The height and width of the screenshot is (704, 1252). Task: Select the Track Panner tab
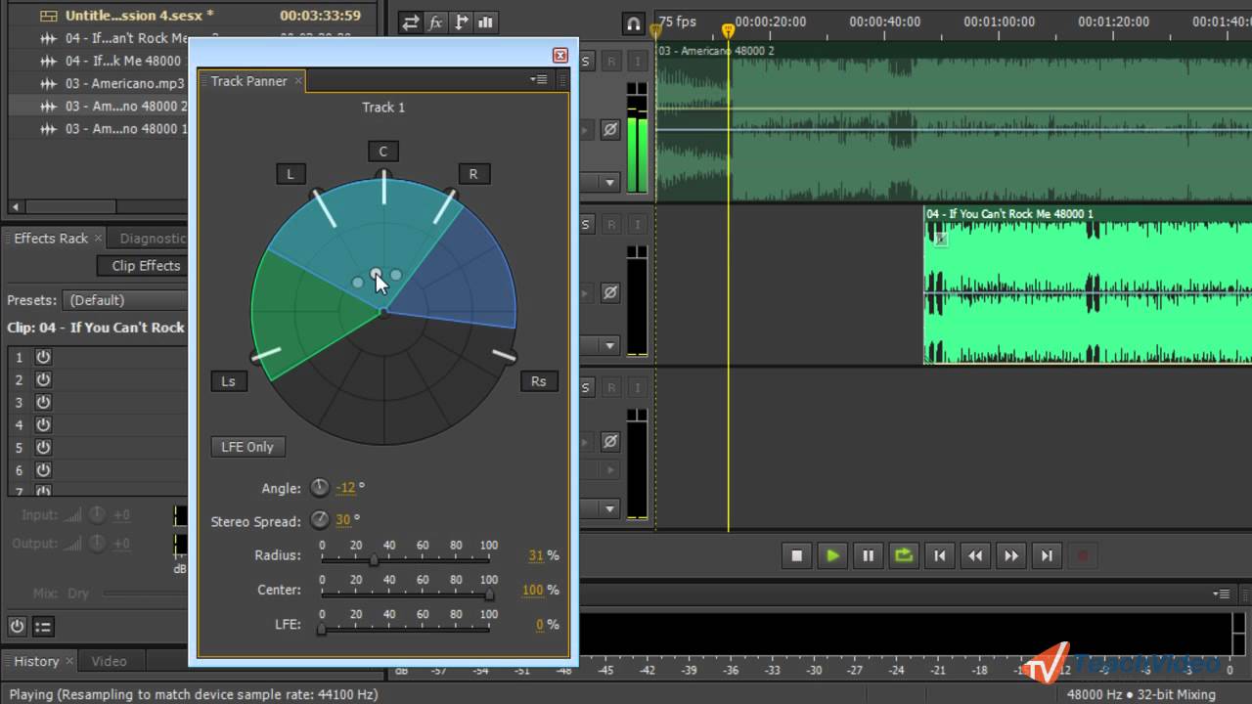click(x=248, y=80)
